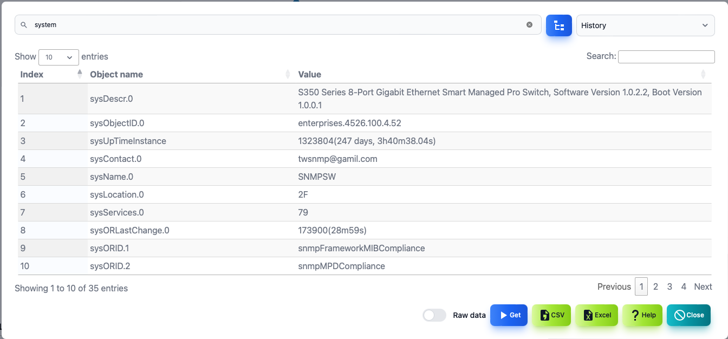Viewport: 728px width, 339px height.
Task: Jump to page 4 of results
Action: (x=684, y=286)
